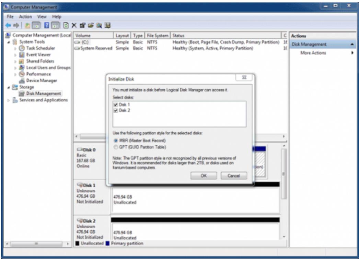Expand Services and Applications arrow
This screenshot has height=259, width=359.
tap(9, 100)
